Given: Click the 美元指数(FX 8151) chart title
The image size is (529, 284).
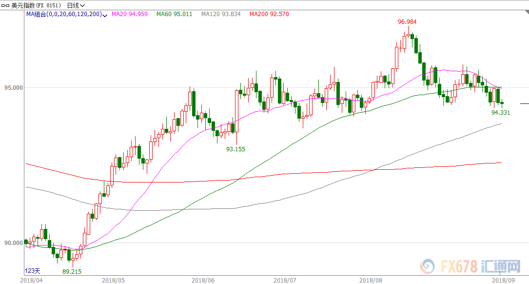Looking at the screenshot, I should [x=36, y=5].
